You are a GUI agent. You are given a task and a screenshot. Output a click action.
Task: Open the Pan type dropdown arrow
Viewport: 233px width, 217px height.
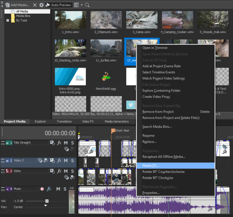[46, 205]
